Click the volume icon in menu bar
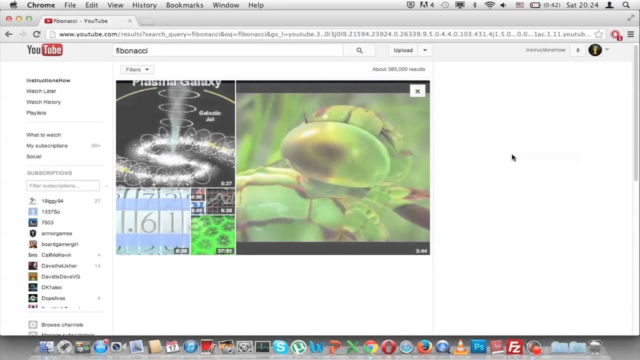 pyautogui.click(x=503, y=5)
